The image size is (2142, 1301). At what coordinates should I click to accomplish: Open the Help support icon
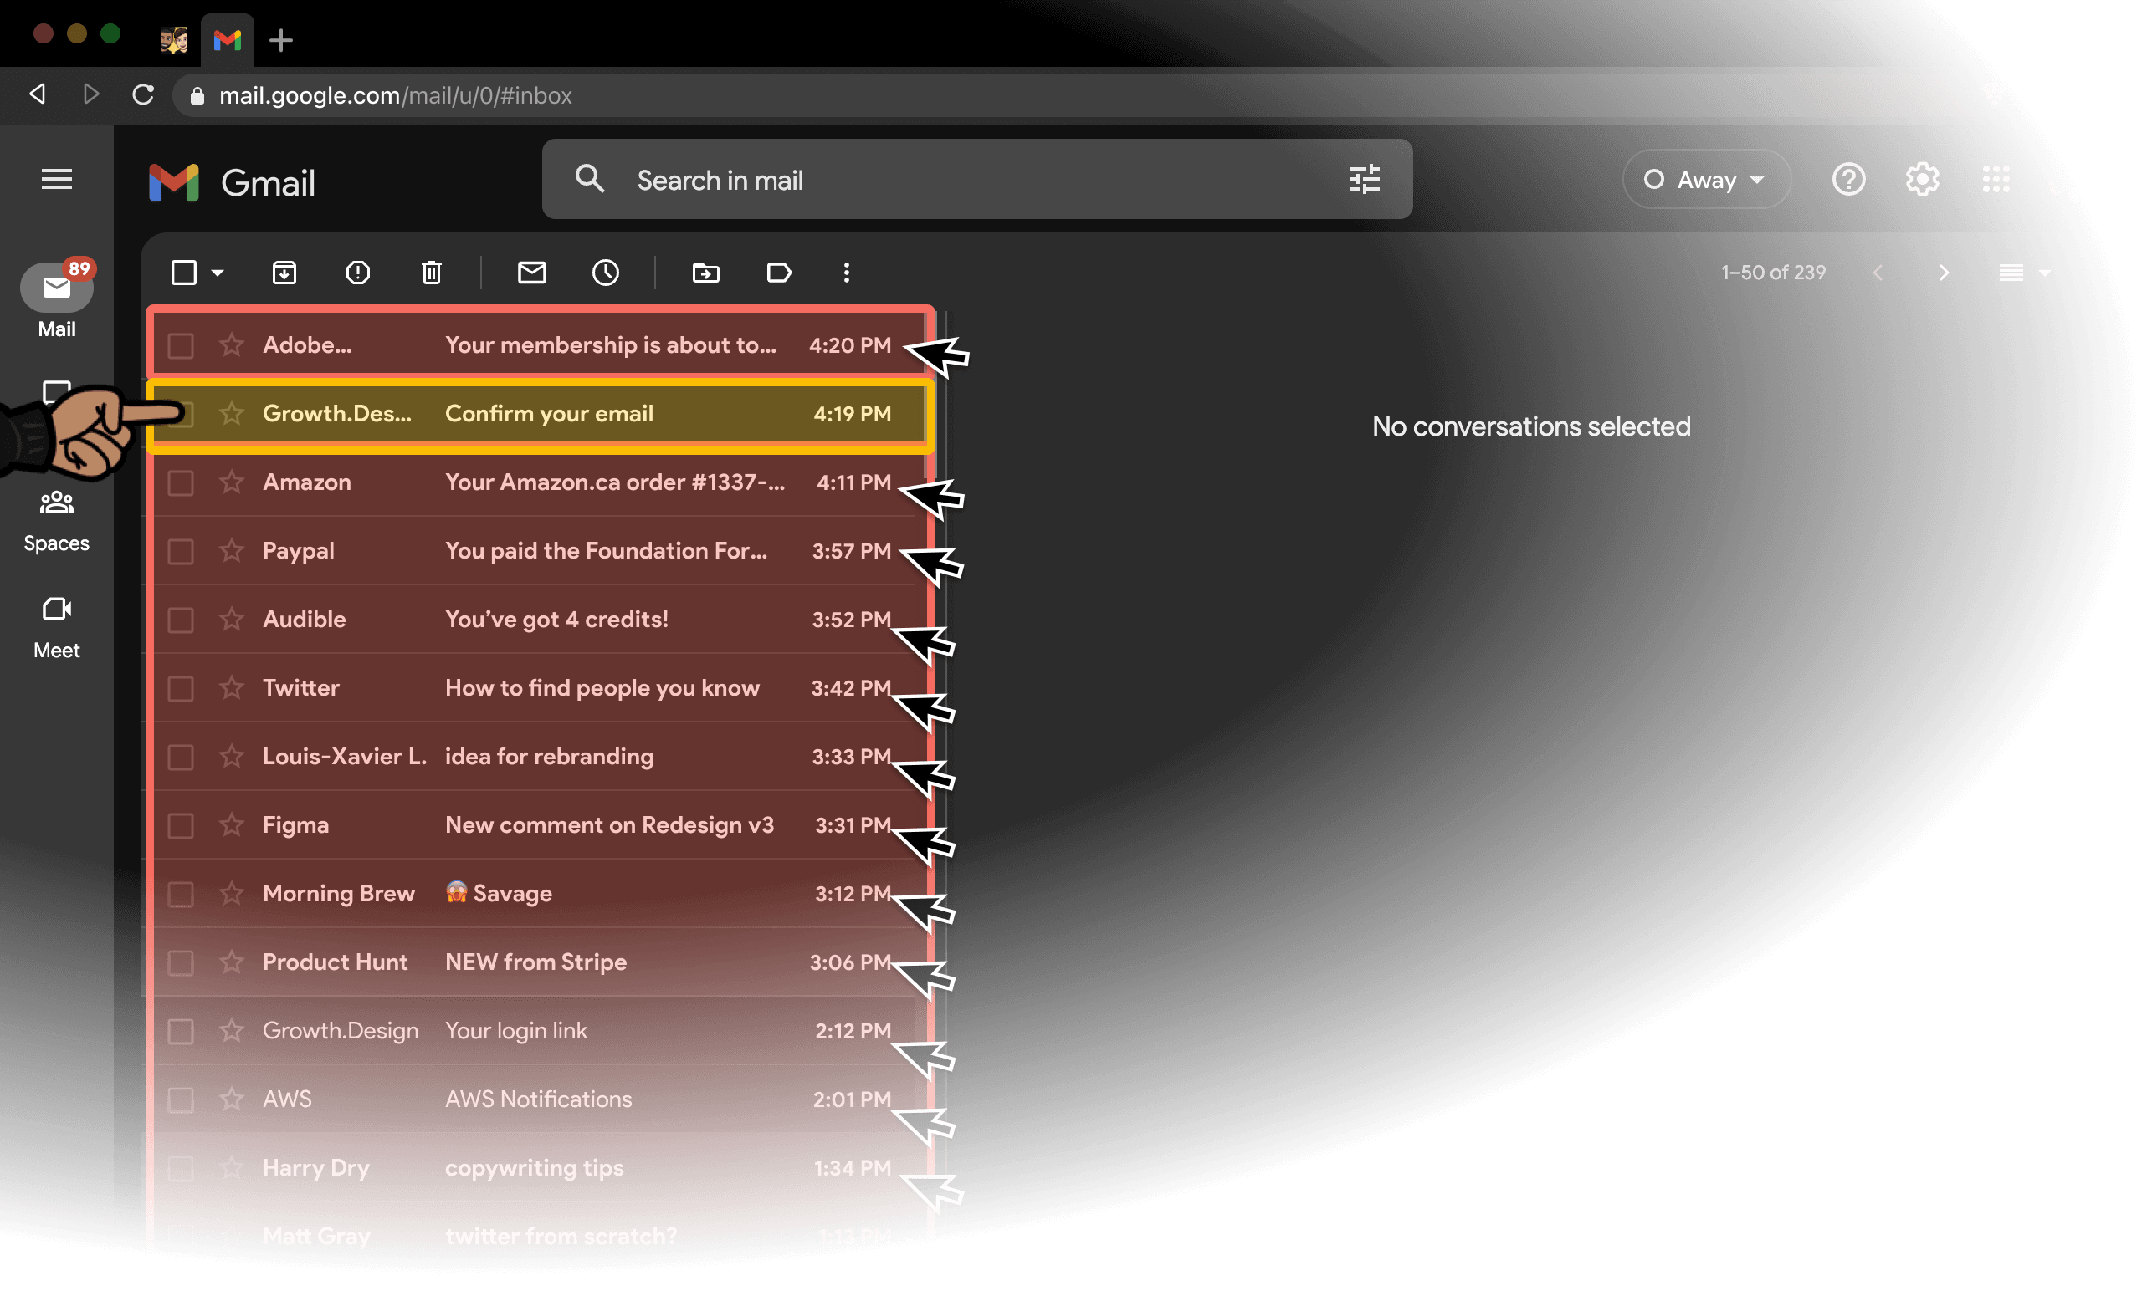[x=1848, y=179]
